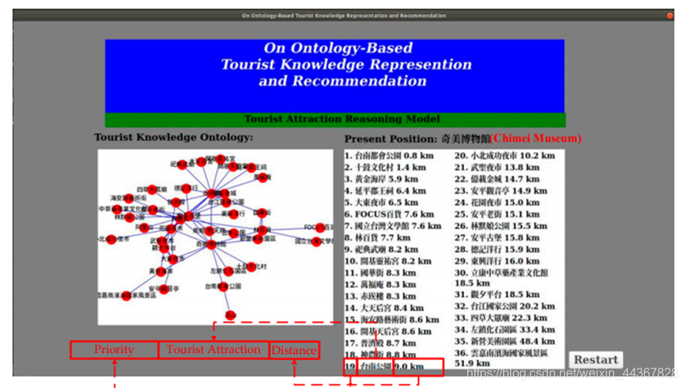Click the Restart button
The height and width of the screenshot is (388, 686).
coord(596,359)
